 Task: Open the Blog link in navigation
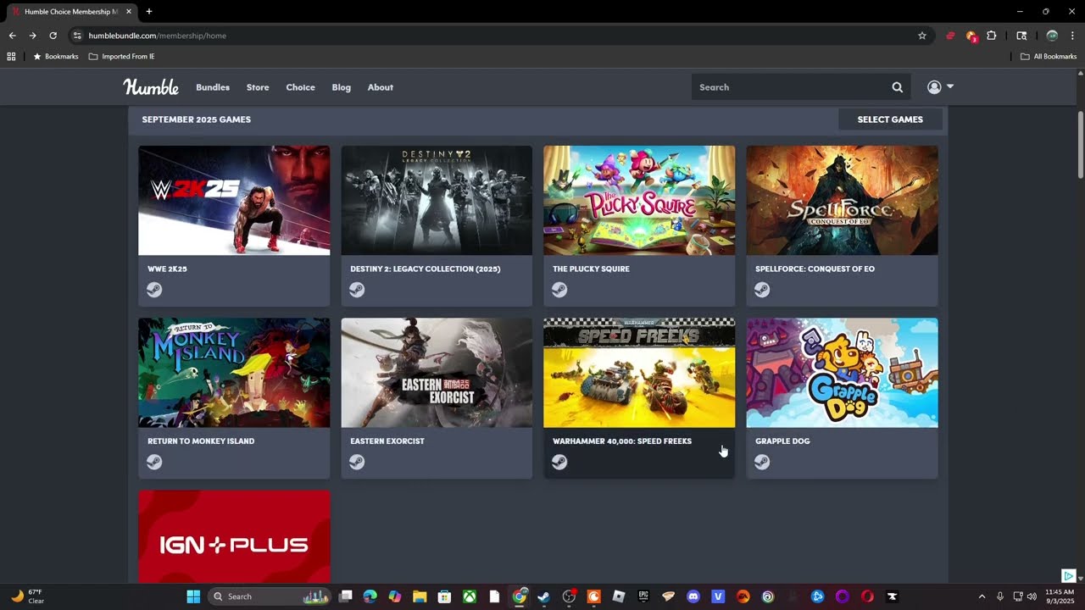click(x=342, y=87)
